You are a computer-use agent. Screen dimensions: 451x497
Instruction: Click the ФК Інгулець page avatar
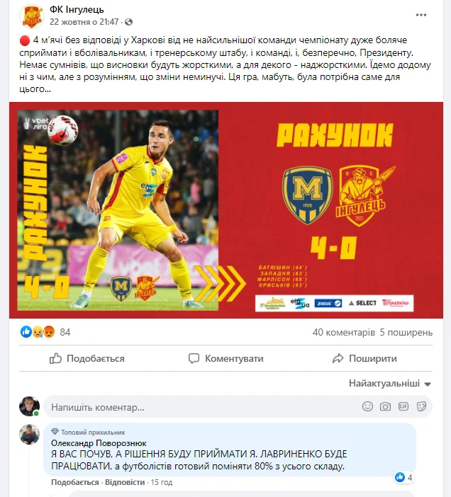tap(31, 16)
